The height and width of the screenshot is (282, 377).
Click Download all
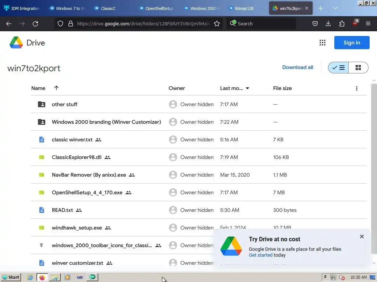pyautogui.click(x=297, y=68)
